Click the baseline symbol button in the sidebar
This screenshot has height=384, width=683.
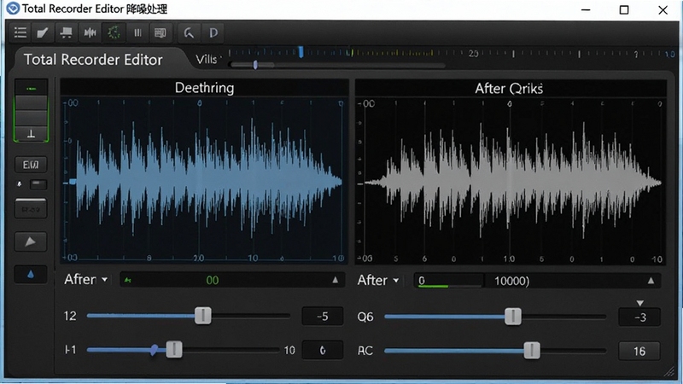[x=31, y=134]
